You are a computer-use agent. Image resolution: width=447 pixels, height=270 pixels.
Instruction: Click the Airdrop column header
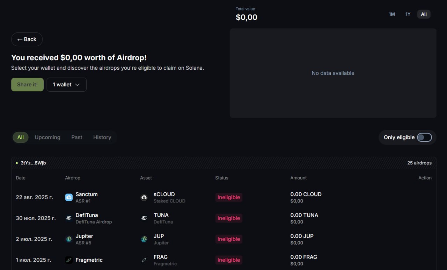point(73,178)
